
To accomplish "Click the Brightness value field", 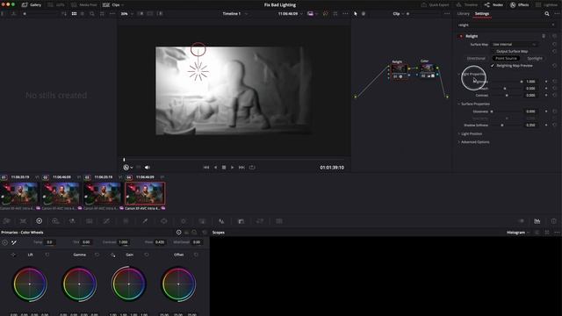I will (x=530, y=82).
